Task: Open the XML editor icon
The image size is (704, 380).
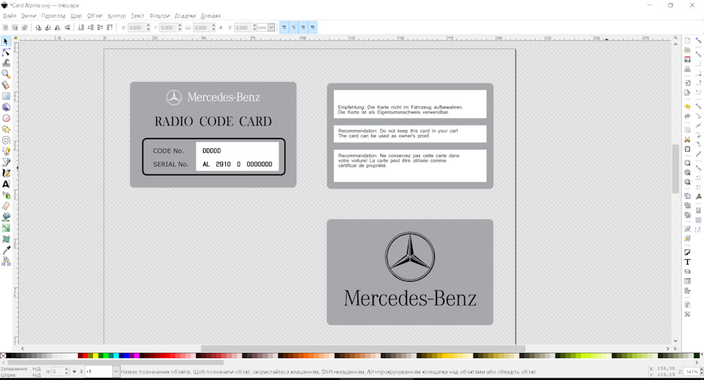Action: pos(687,281)
